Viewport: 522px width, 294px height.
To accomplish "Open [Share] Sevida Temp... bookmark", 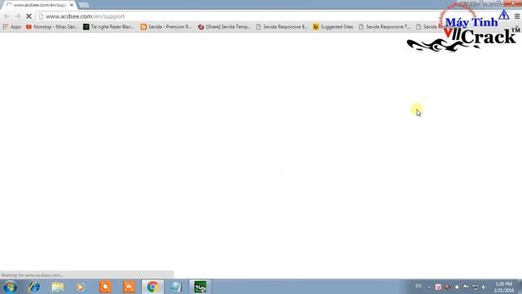I will click(224, 27).
